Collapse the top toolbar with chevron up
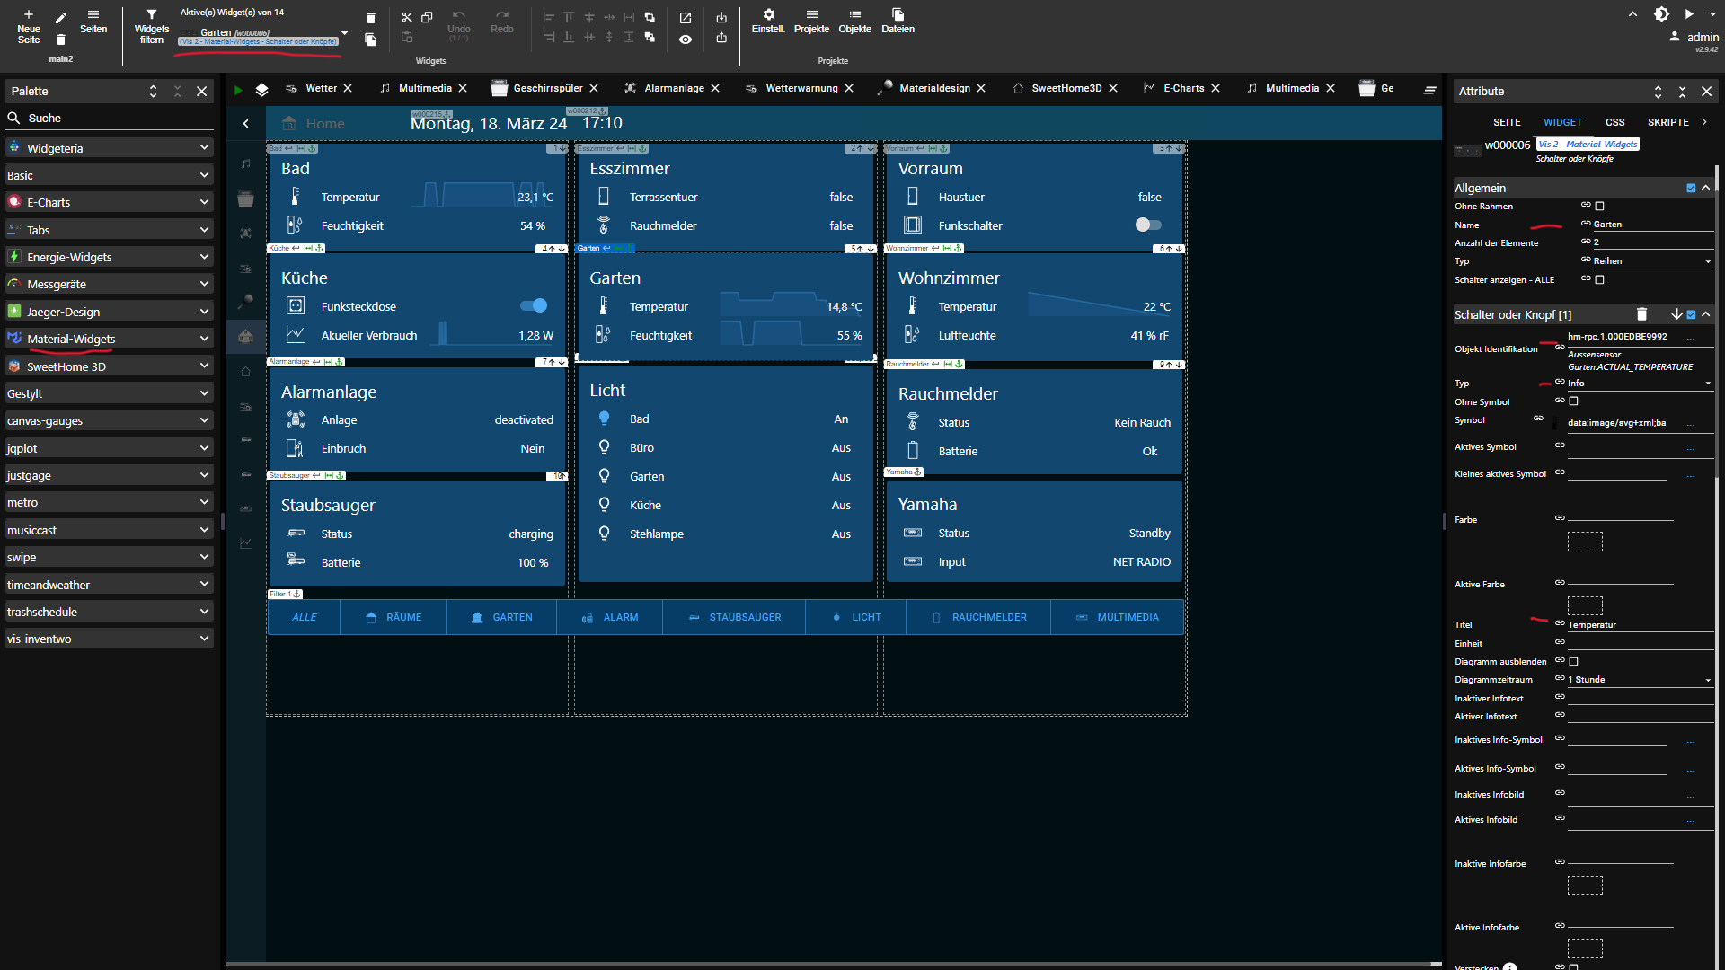 (x=1632, y=13)
